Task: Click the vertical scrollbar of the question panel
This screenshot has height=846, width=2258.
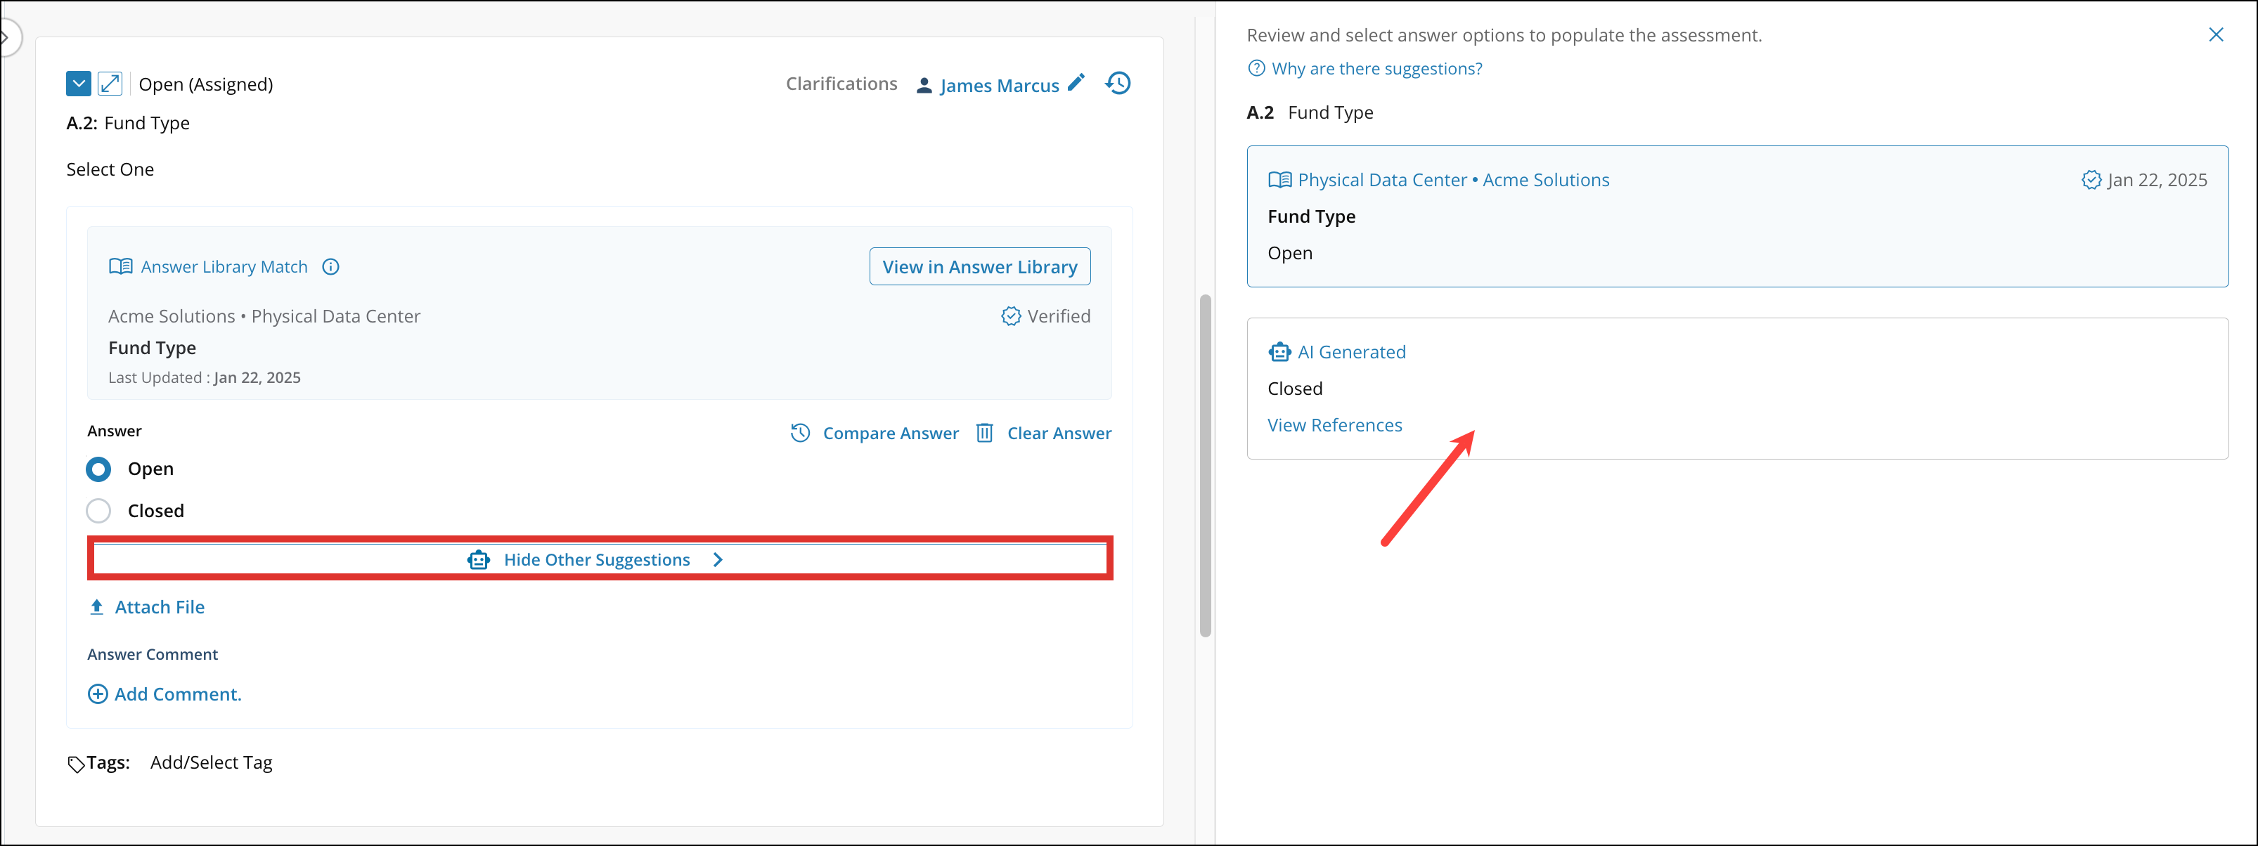Action: (x=1205, y=464)
